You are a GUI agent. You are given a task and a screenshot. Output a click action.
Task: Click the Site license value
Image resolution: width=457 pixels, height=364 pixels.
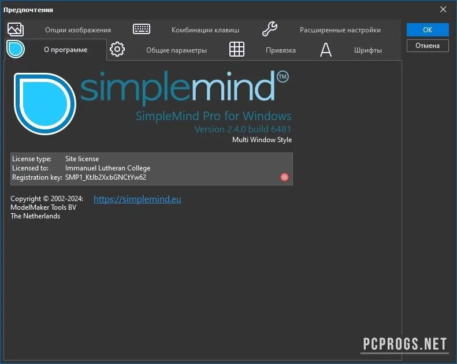pyautogui.click(x=82, y=159)
